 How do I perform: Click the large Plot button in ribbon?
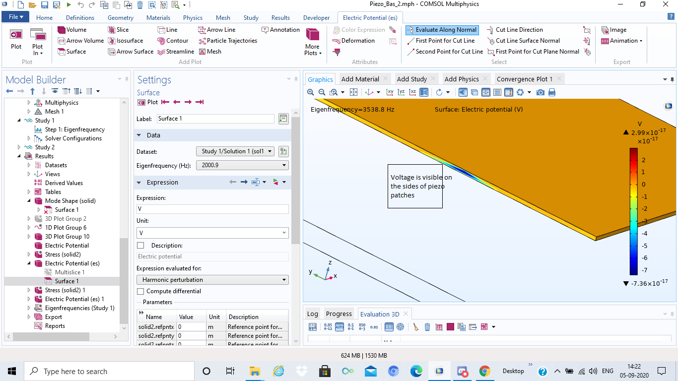tap(16, 39)
